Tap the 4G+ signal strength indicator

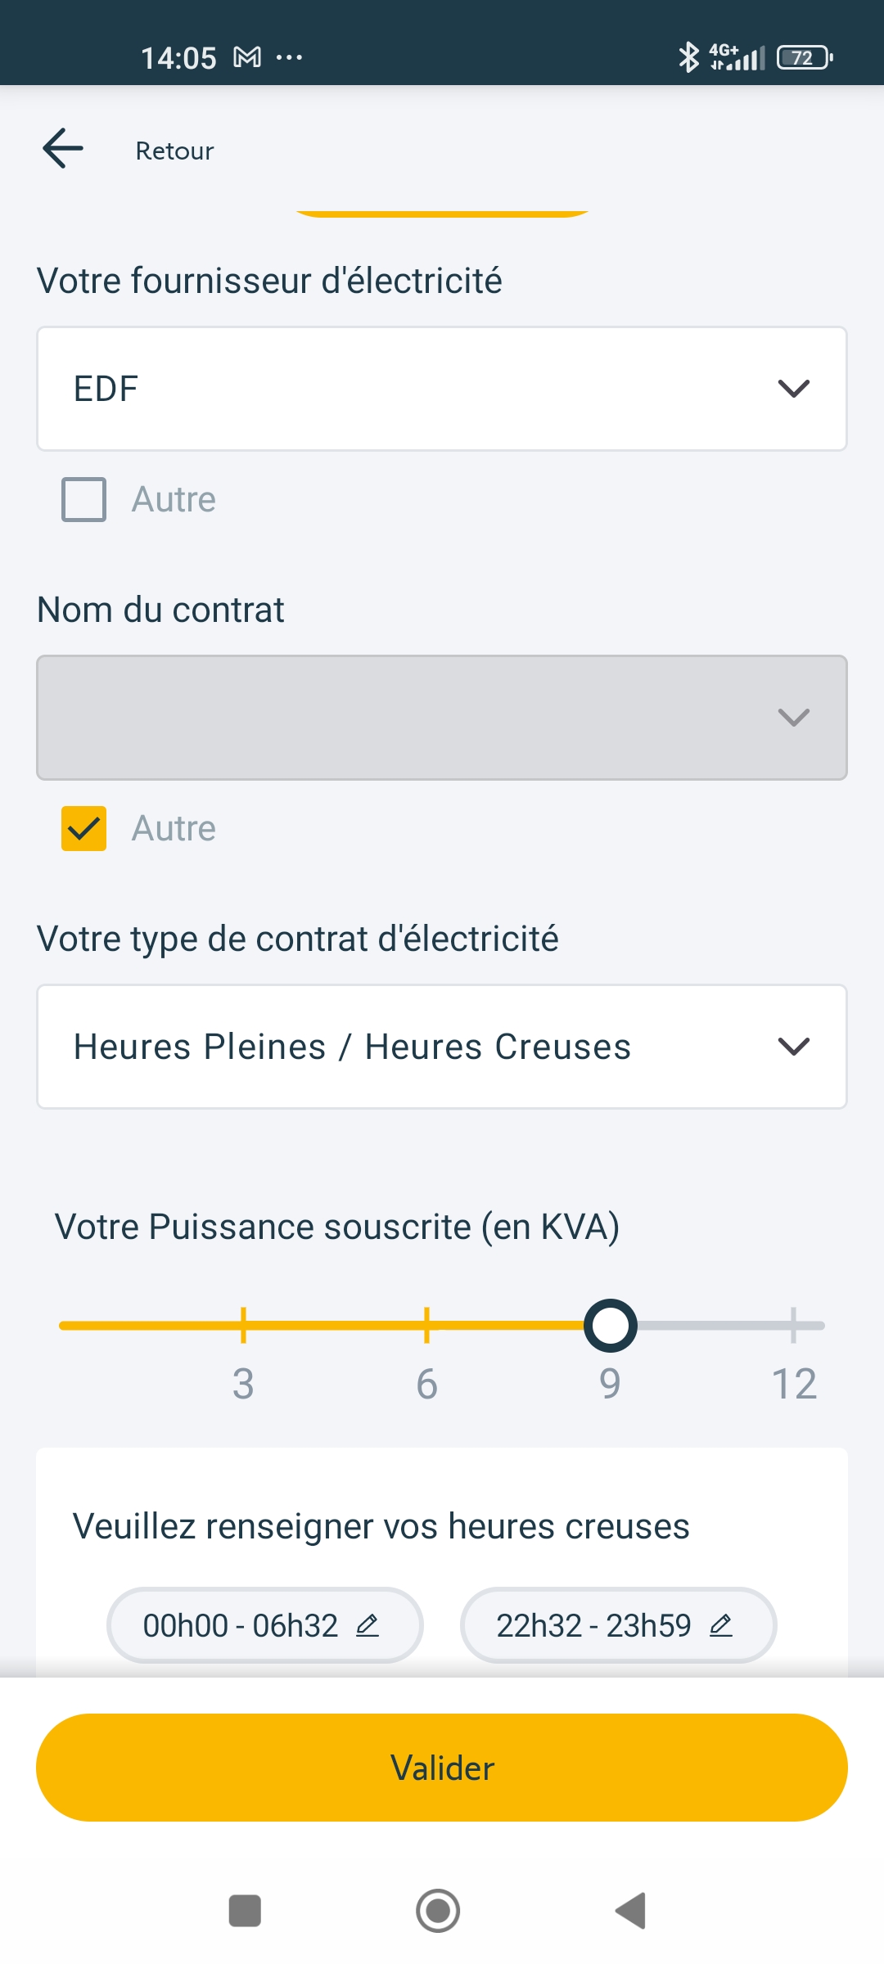pos(737,57)
